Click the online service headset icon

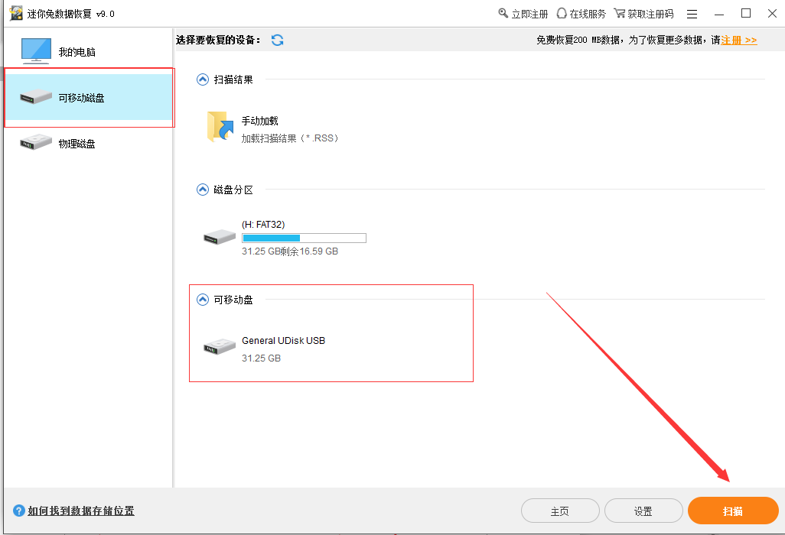coord(562,13)
